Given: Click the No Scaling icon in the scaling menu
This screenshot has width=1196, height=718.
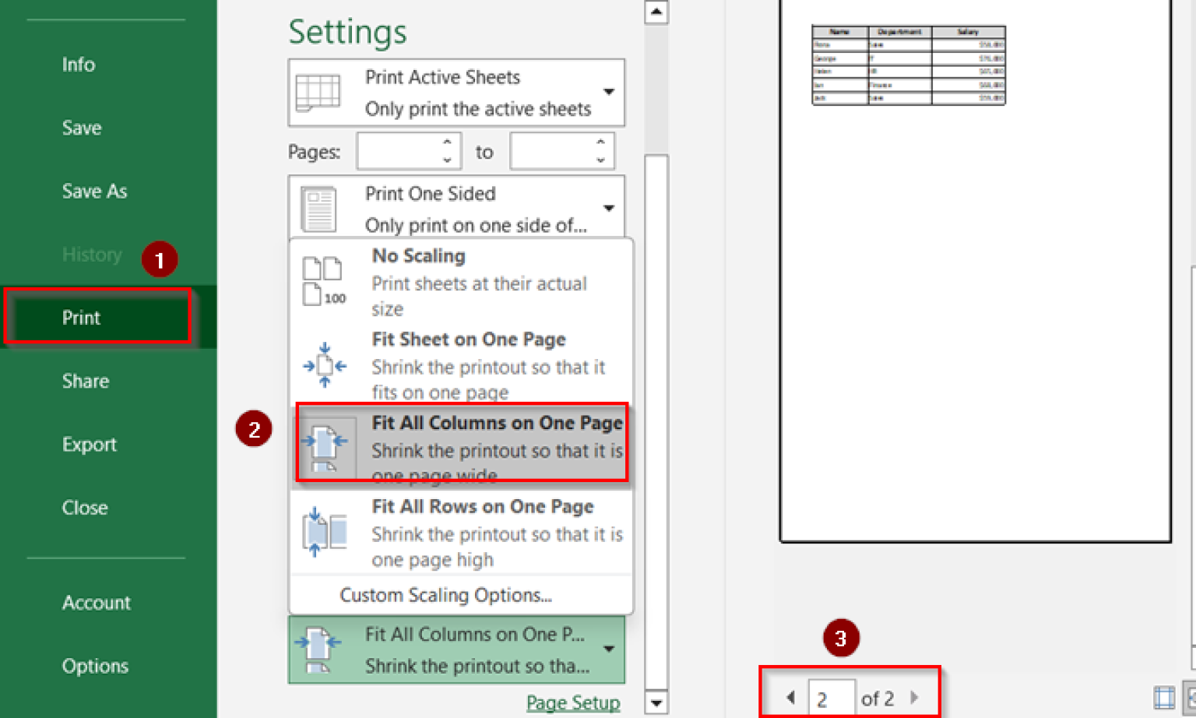Looking at the screenshot, I should [x=325, y=279].
